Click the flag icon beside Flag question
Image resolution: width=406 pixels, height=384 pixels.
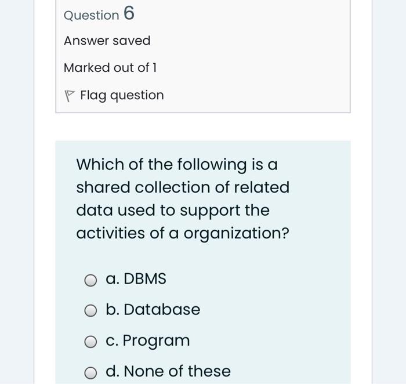[70, 96]
